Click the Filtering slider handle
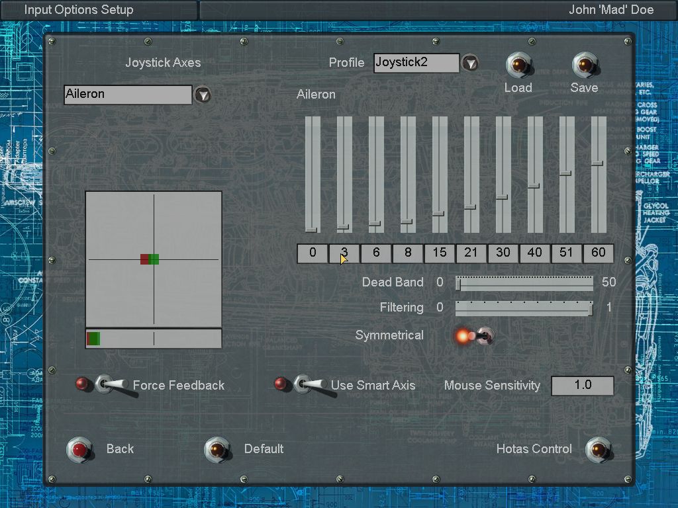This screenshot has width=678, height=508. coord(590,310)
